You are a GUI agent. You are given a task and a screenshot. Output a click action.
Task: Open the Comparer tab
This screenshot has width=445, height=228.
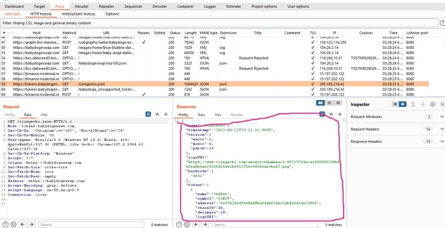[185, 6]
